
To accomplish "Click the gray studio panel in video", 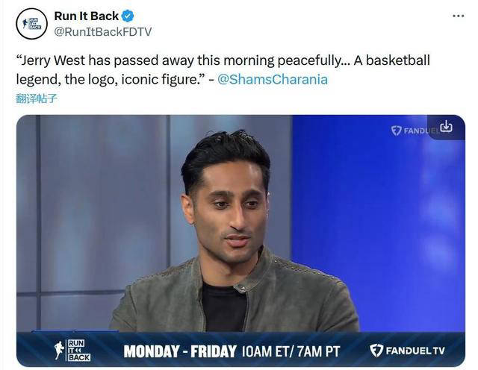I will [x=101, y=201].
